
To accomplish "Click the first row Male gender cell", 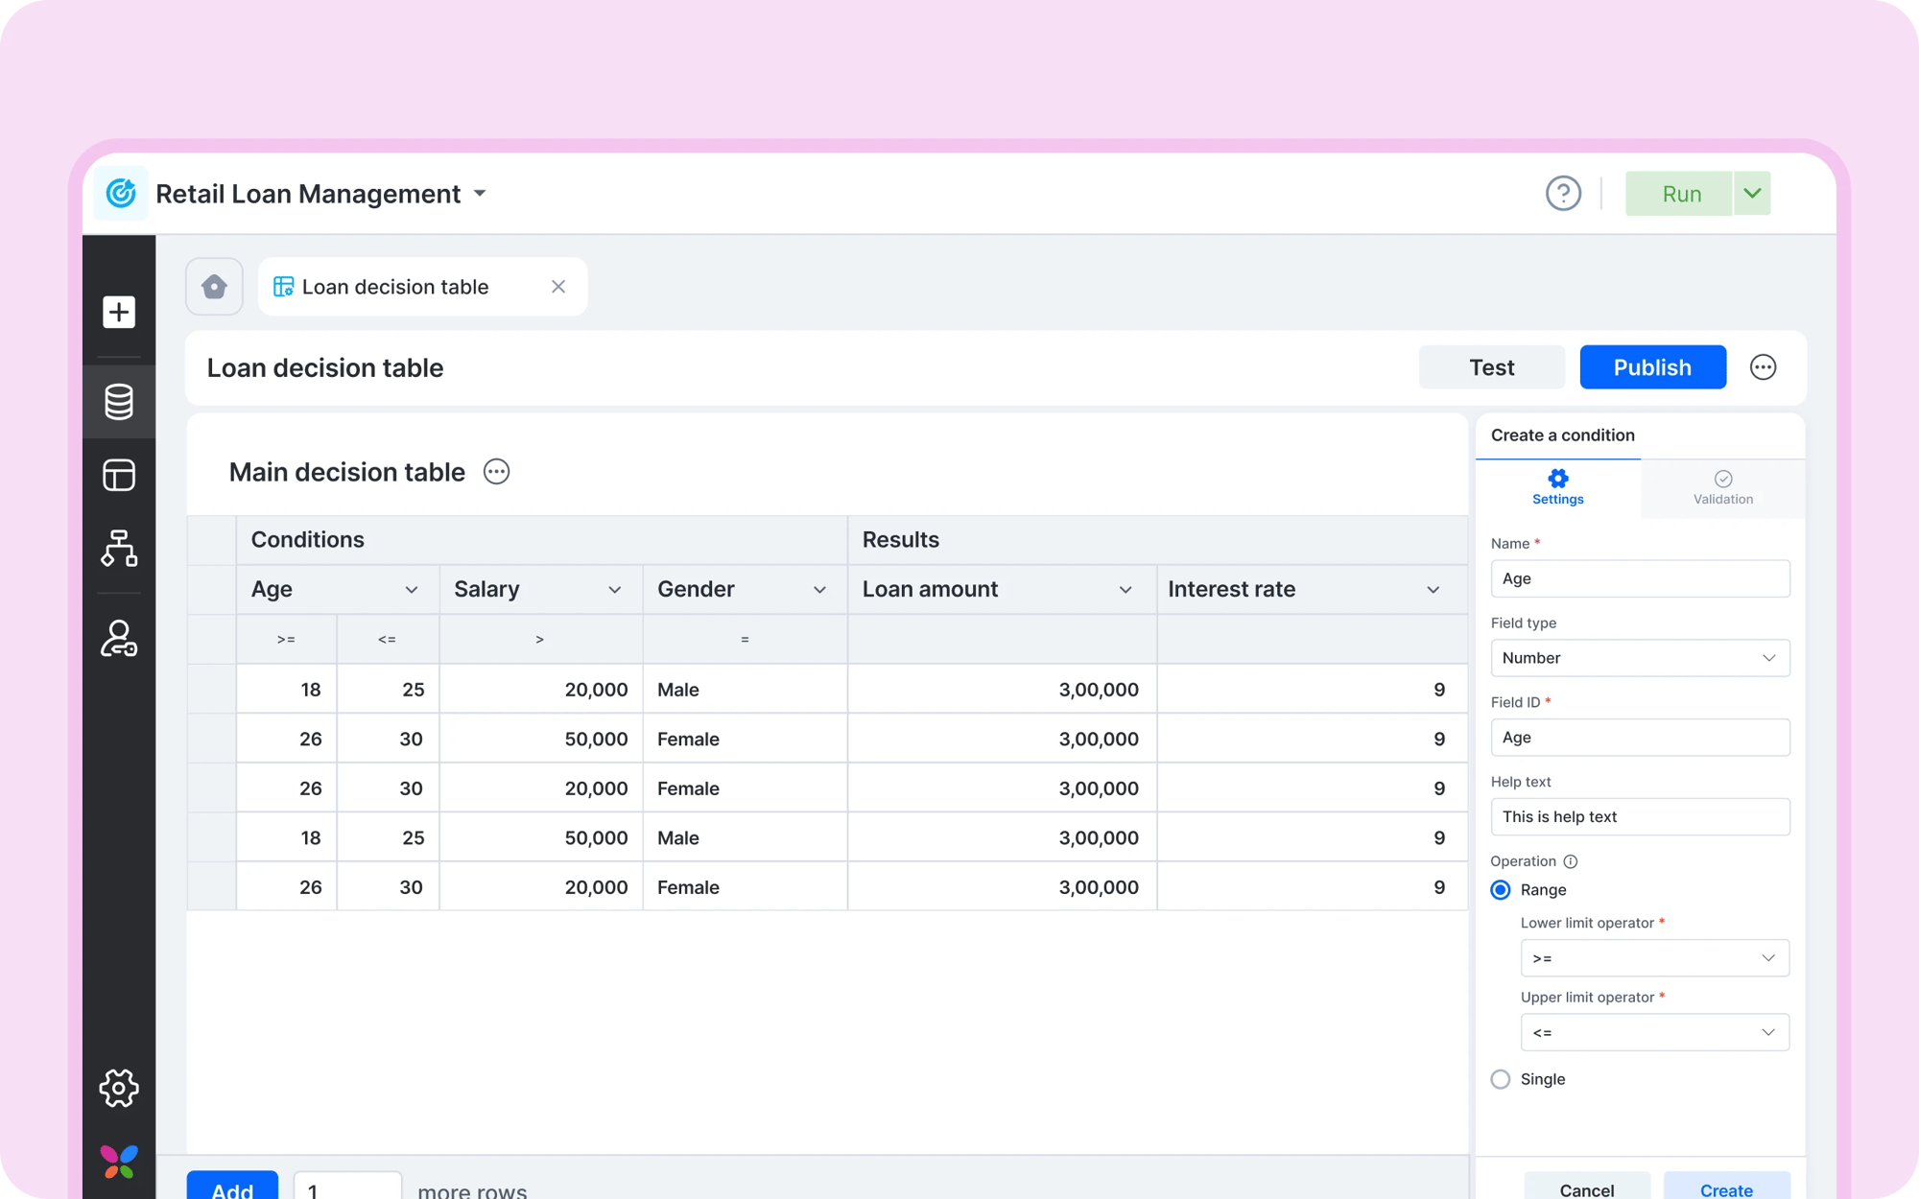I will click(745, 690).
